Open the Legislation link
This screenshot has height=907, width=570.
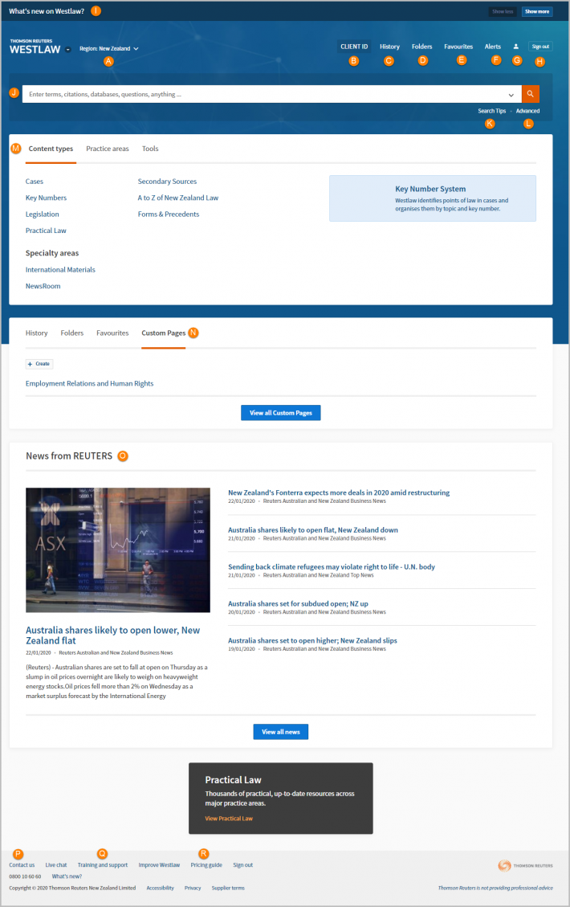43,214
